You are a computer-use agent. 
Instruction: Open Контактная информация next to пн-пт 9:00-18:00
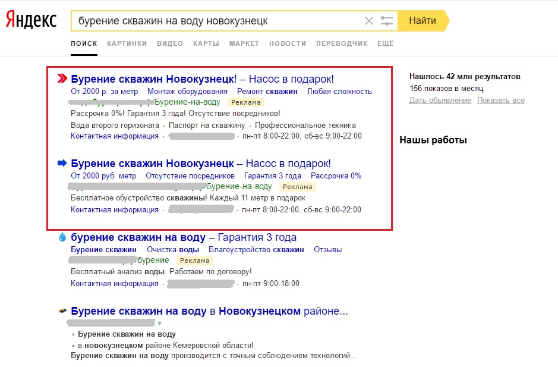pos(115,284)
